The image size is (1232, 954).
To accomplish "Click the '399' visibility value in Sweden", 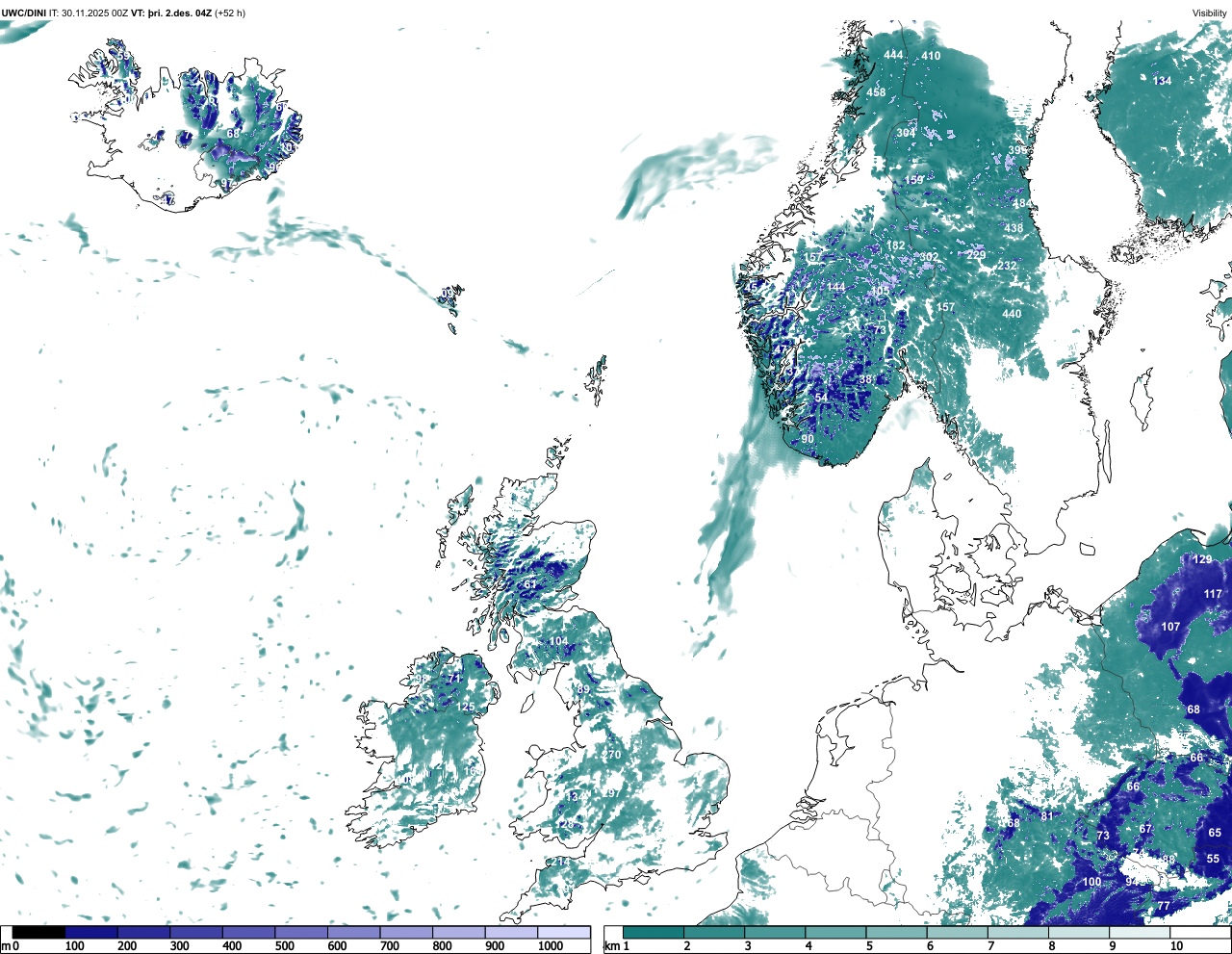I will point(1017,150).
